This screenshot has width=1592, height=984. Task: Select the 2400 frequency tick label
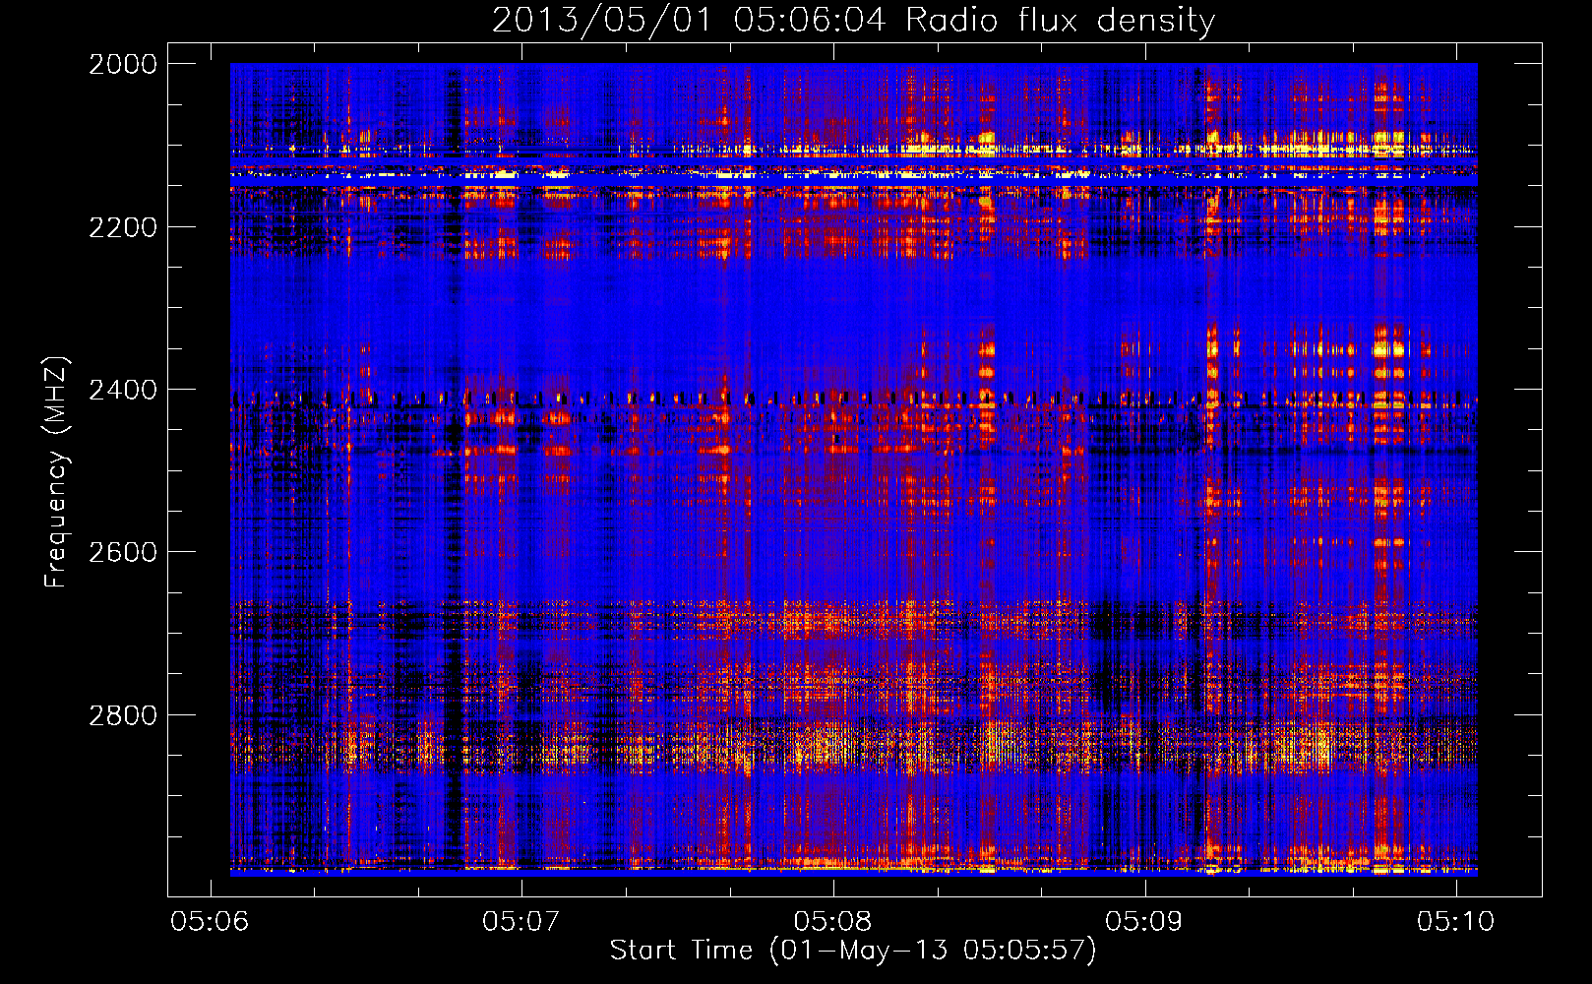point(123,390)
